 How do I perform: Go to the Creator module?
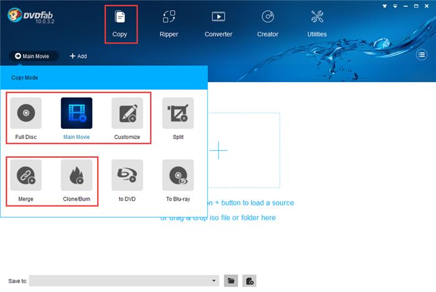267,24
